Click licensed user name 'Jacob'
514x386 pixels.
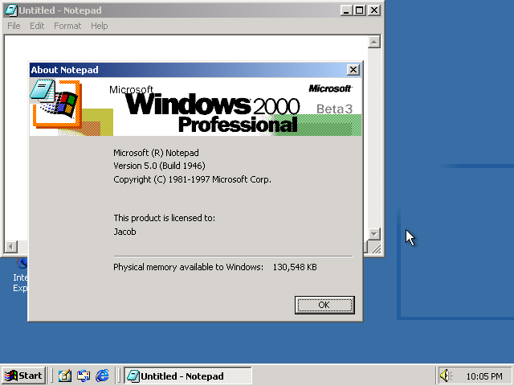pyautogui.click(x=124, y=232)
